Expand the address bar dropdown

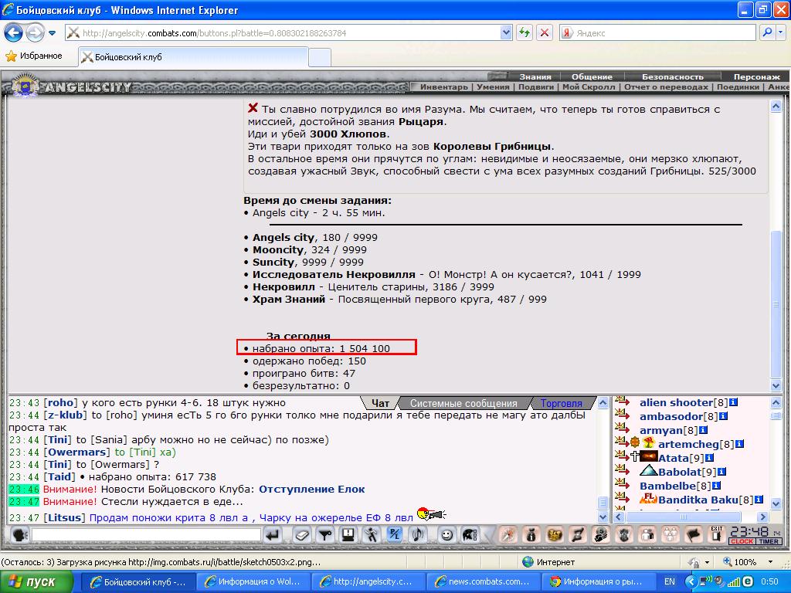pyautogui.click(x=506, y=33)
